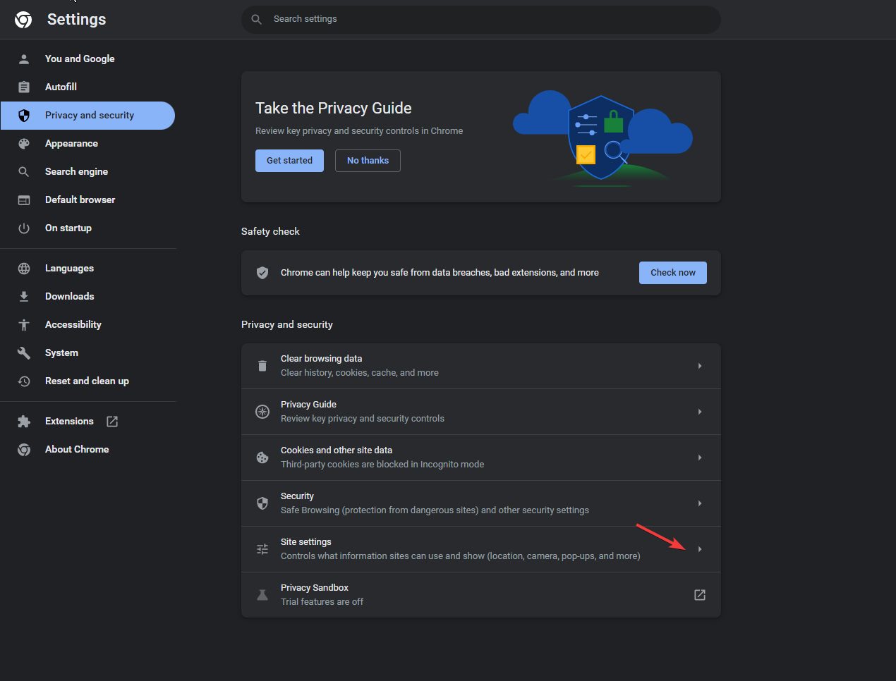Click into the Search settings field
Image resolution: width=896 pixels, height=681 pixels.
pyautogui.click(x=481, y=20)
